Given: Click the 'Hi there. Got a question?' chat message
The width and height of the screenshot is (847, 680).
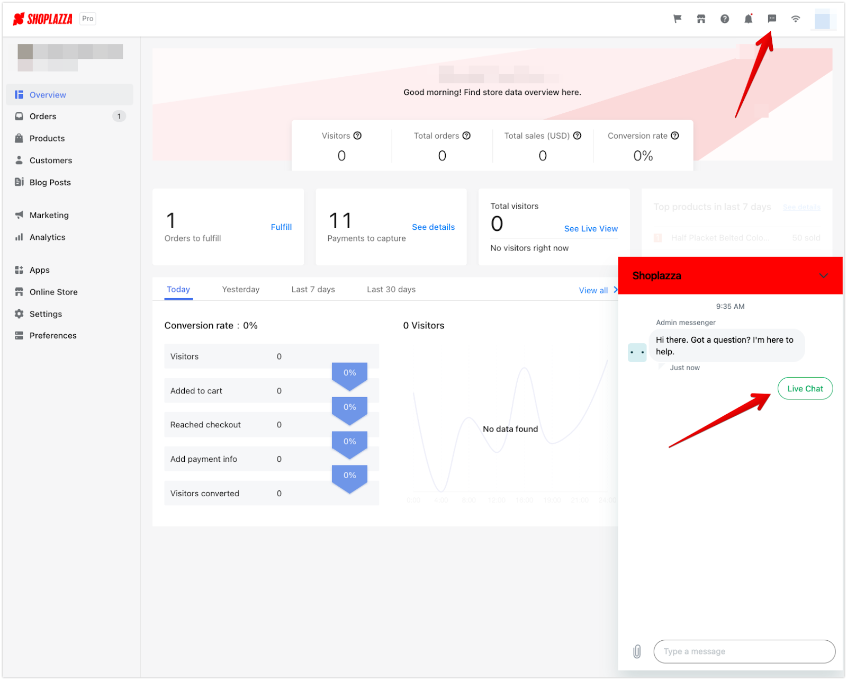Looking at the screenshot, I should click(727, 346).
